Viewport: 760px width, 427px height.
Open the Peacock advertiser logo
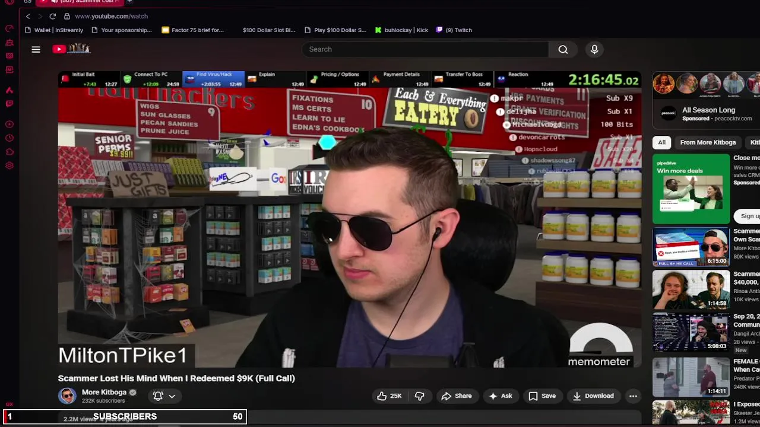[x=669, y=114]
